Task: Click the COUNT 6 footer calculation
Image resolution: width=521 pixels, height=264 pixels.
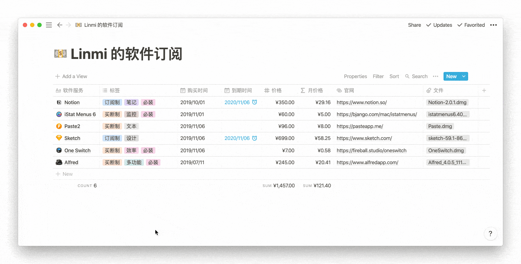Action: [x=87, y=186]
